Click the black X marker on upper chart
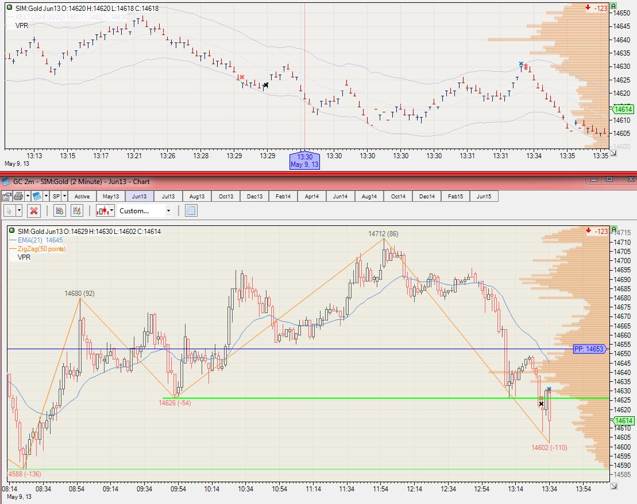 (266, 85)
